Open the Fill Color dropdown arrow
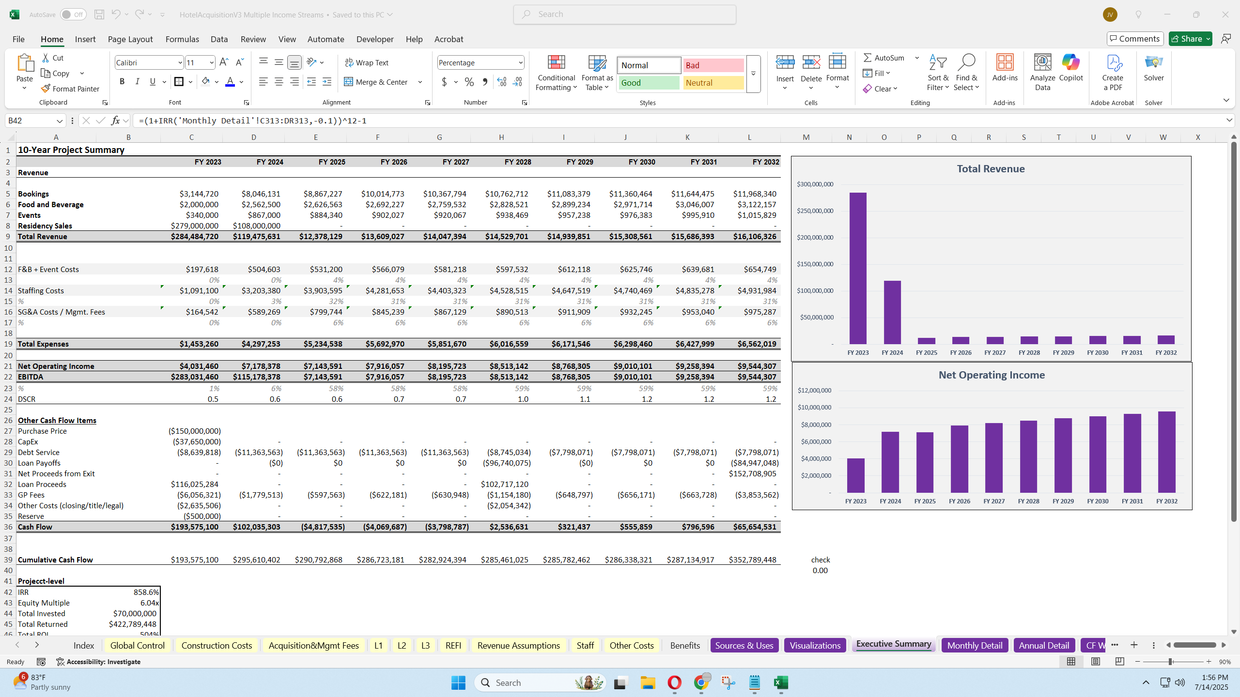 pyautogui.click(x=216, y=81)
